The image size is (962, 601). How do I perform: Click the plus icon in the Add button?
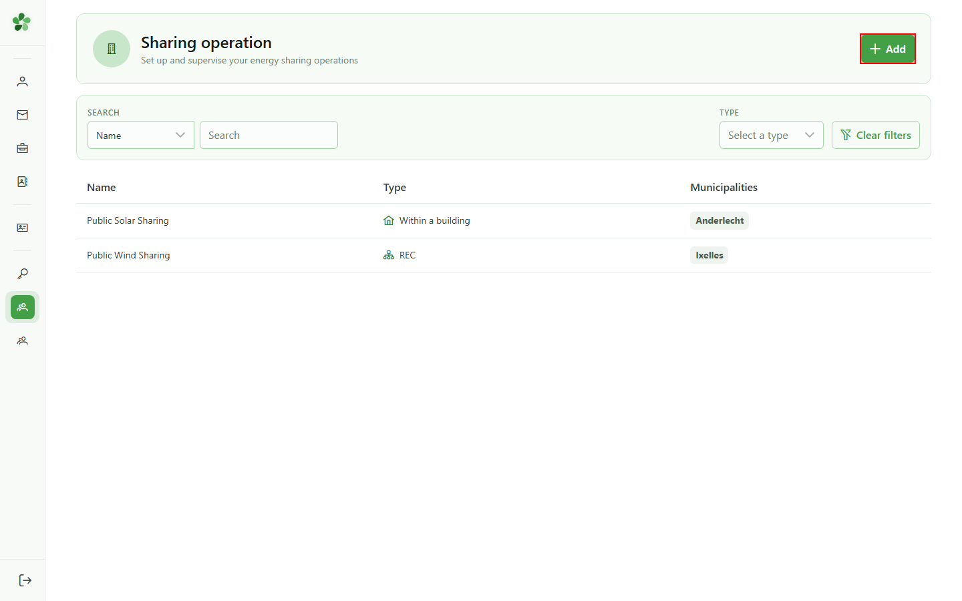(x=875, y=49)
